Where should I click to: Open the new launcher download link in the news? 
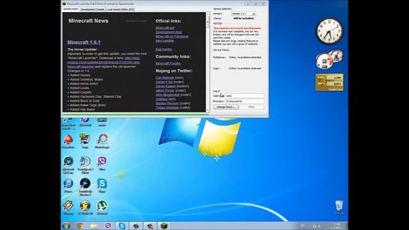click(104, 63)
